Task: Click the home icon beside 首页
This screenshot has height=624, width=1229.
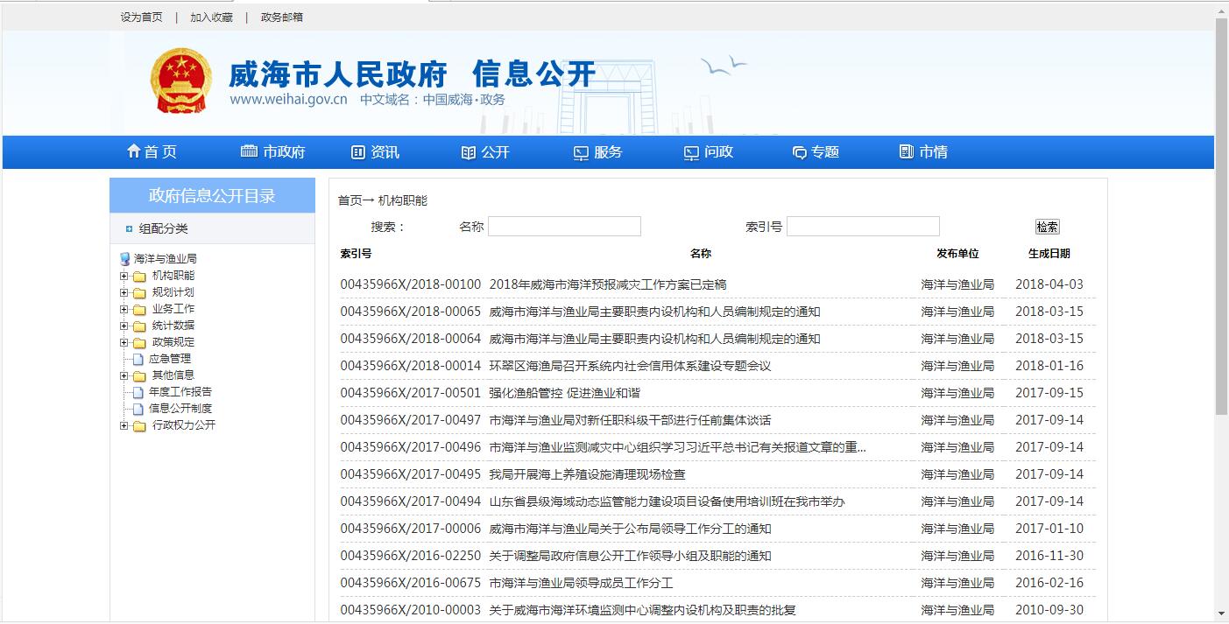Action: click(x=133, y=151)
